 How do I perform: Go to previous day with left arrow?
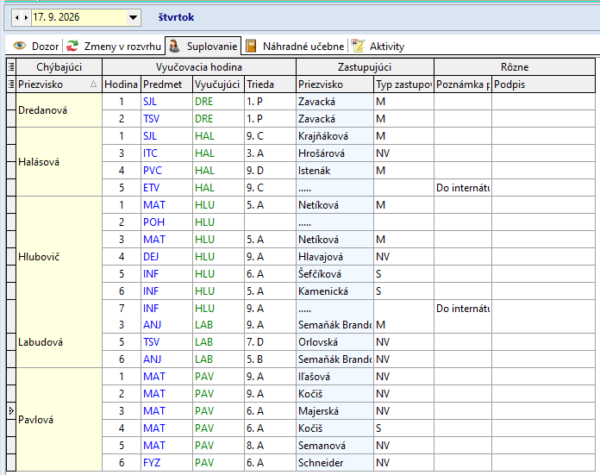click(x=17, y=17)
